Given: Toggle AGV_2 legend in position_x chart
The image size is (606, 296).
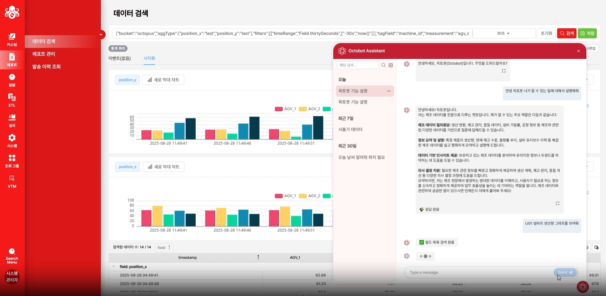Looking at the screenshot, I should point(310,196).
